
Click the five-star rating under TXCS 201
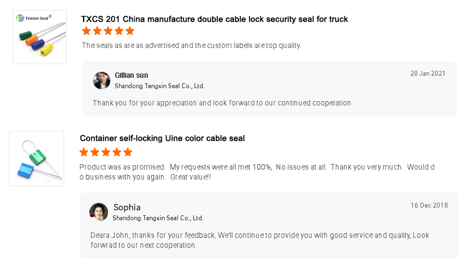[x=108, y=31]
